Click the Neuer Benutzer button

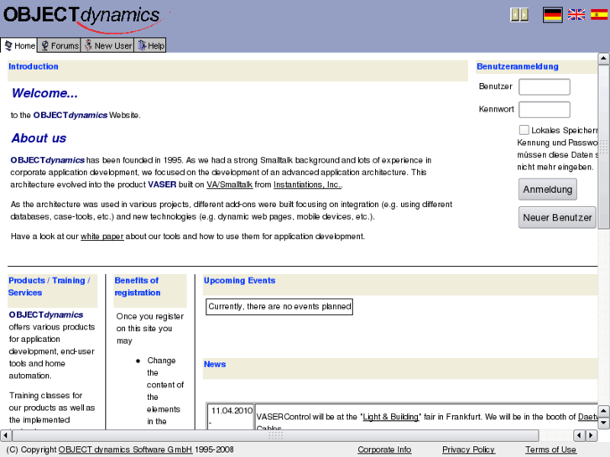point(557,217)
